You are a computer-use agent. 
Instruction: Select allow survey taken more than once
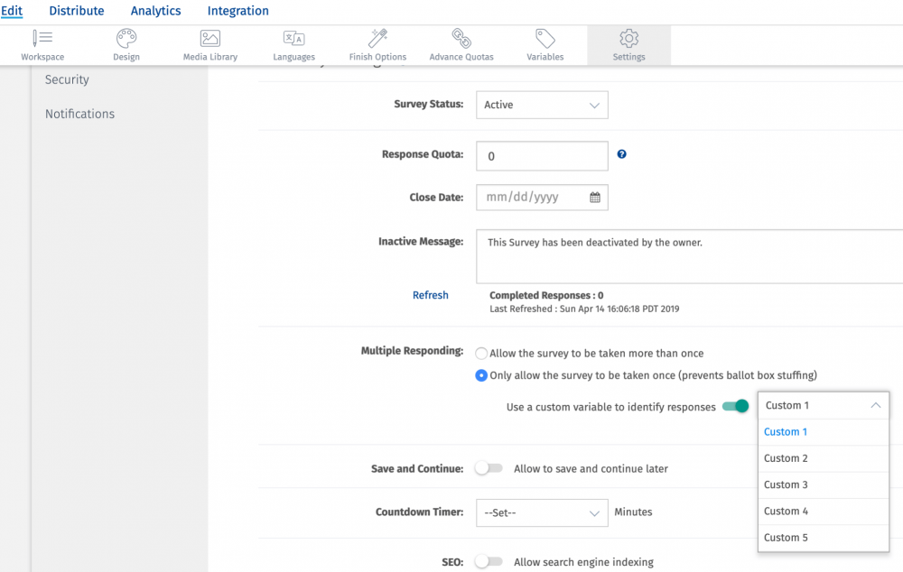pos(482,354)
